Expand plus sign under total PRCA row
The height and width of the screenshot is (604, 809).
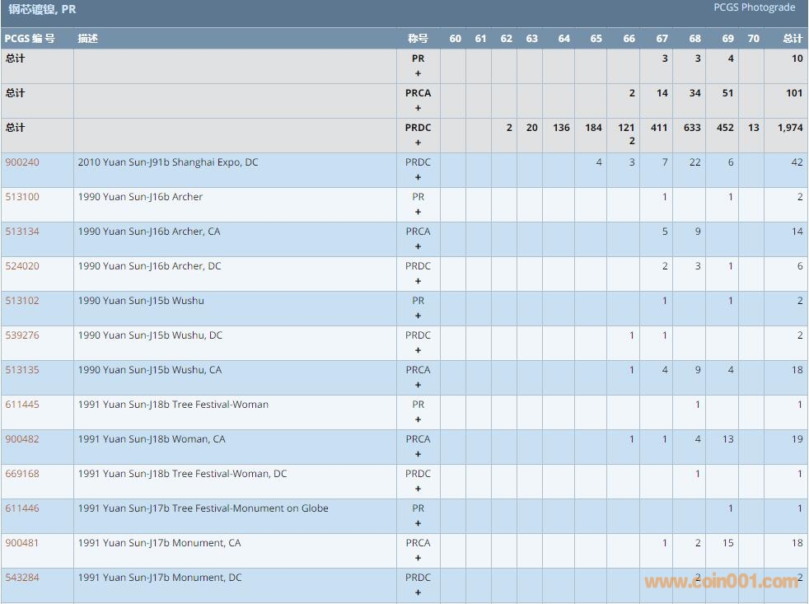point(418,108)
